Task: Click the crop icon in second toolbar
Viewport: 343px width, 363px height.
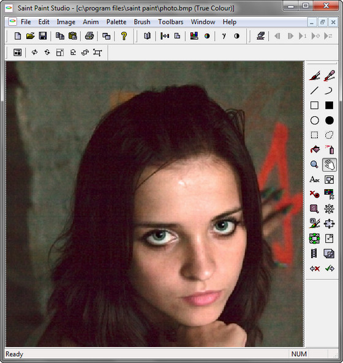Action: click(x=97, y=53)
